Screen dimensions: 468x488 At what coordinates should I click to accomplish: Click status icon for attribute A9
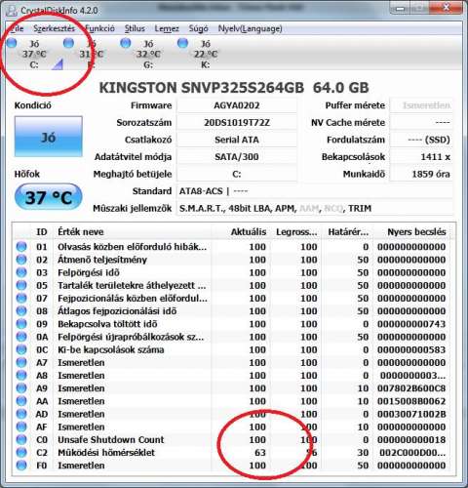click(21, 388)
